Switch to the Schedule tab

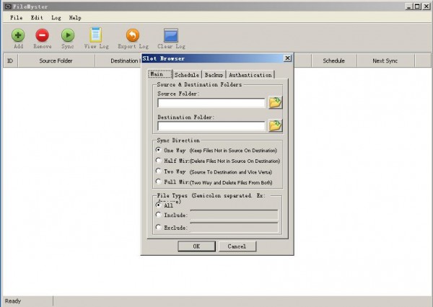(x=187, y=75)
